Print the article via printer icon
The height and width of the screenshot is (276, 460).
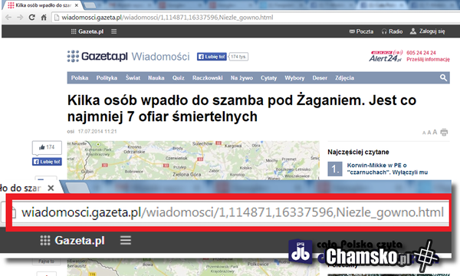tap(444, 132)
